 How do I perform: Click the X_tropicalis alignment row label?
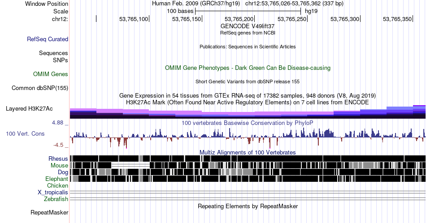click(53, 193)
